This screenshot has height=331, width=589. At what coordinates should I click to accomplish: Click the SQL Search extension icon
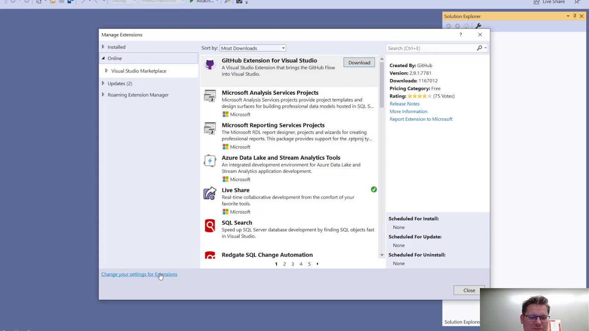(210, 226)
